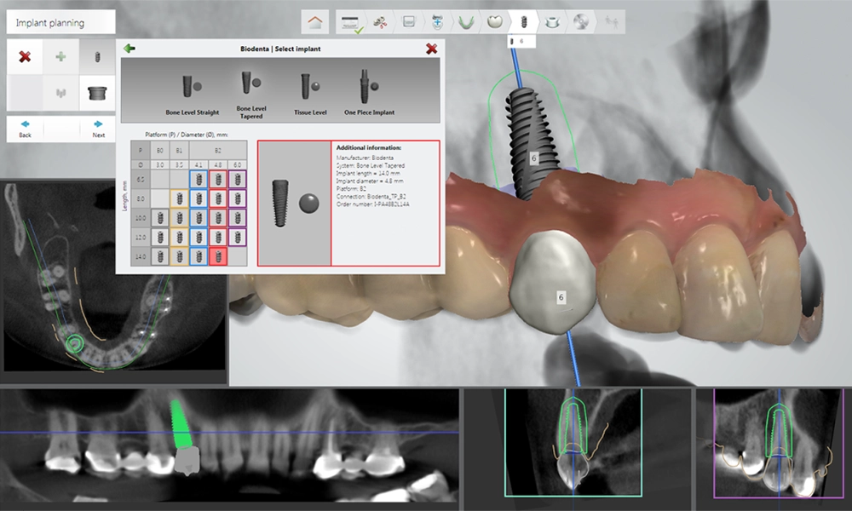Screen dimensions: 852x511
Task: Select the 14.0 mm length, 4.1 diameter implant
Action: (x=198, y=255)
